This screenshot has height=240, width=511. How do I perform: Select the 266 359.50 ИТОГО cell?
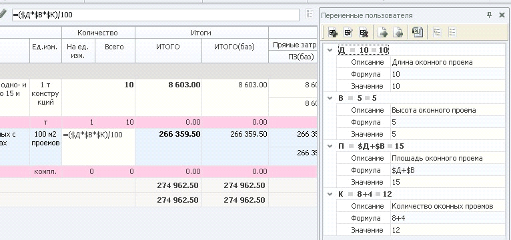[168, 147]
